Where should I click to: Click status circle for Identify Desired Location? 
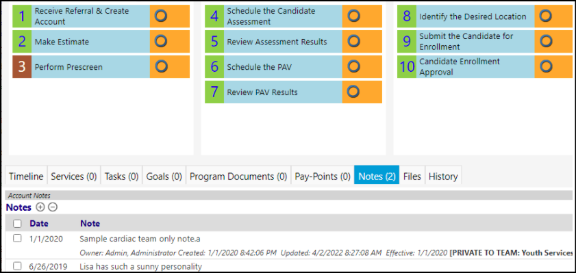click(546, 16)
